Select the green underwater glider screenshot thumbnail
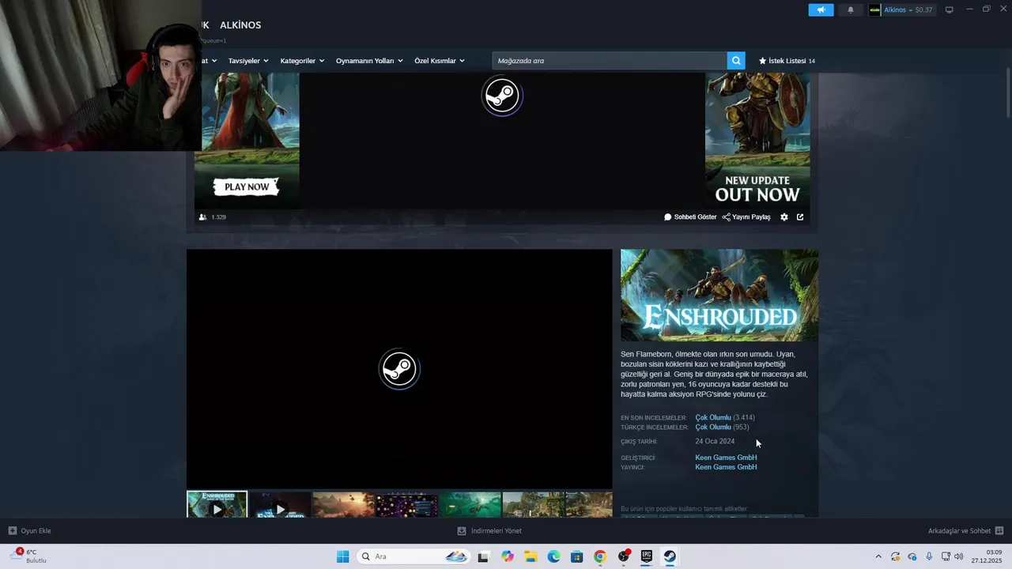 click(x=470, y=505)
